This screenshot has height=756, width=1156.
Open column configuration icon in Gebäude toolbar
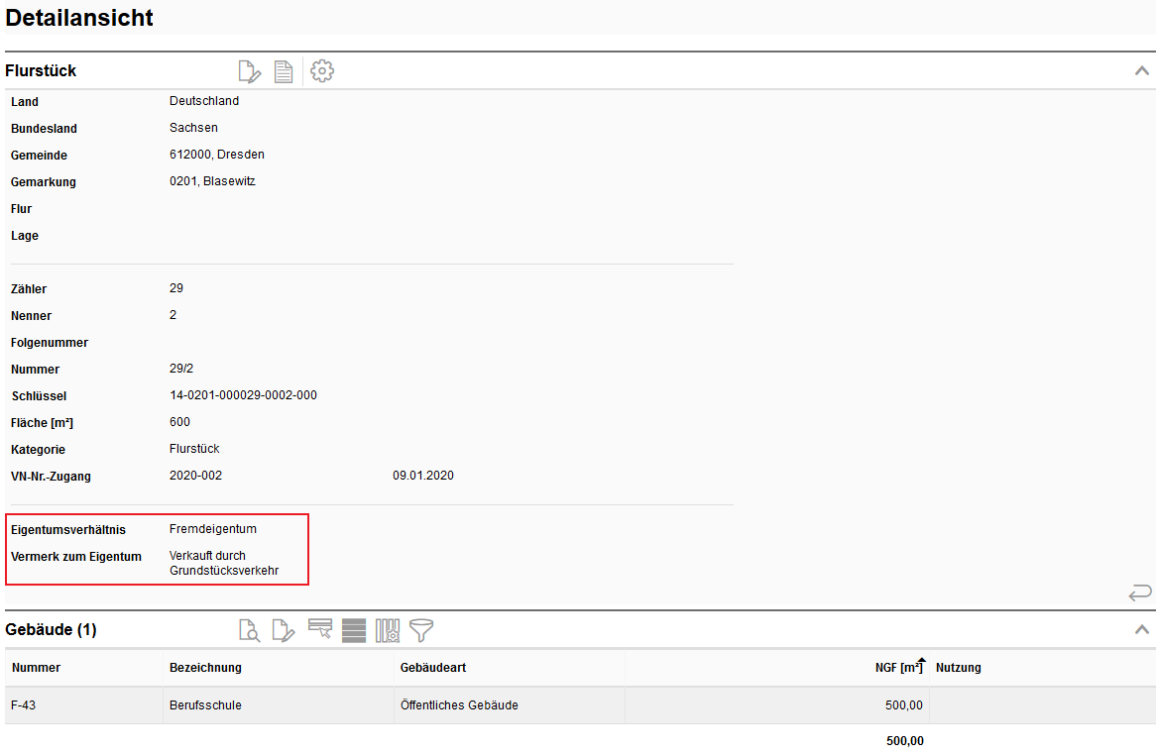(x=388, y=630)
